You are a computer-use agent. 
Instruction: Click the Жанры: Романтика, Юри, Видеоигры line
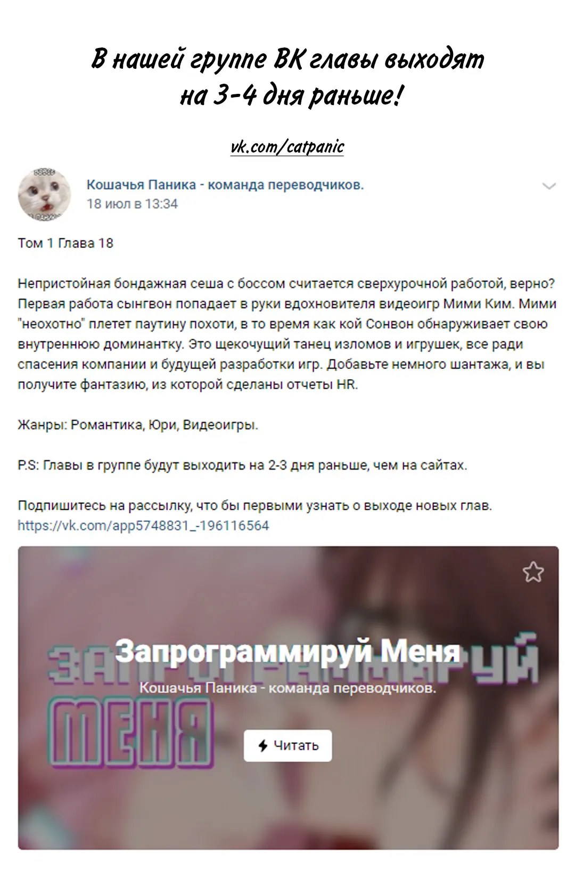click(138, 425)
